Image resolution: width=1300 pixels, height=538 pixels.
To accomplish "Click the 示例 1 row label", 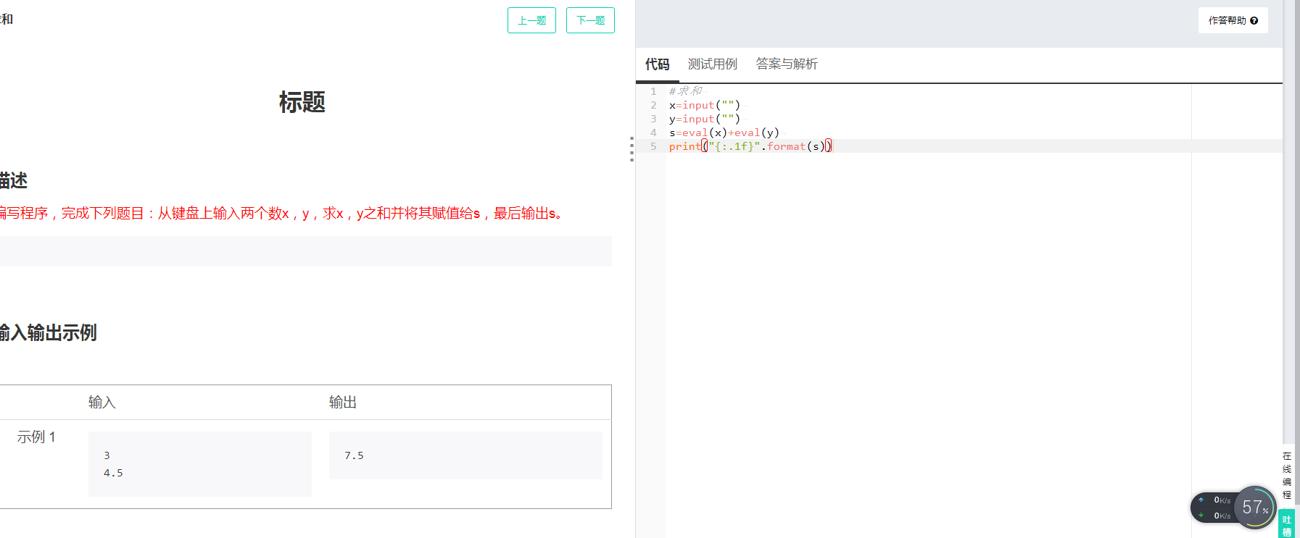I will [x=36, y=437].
